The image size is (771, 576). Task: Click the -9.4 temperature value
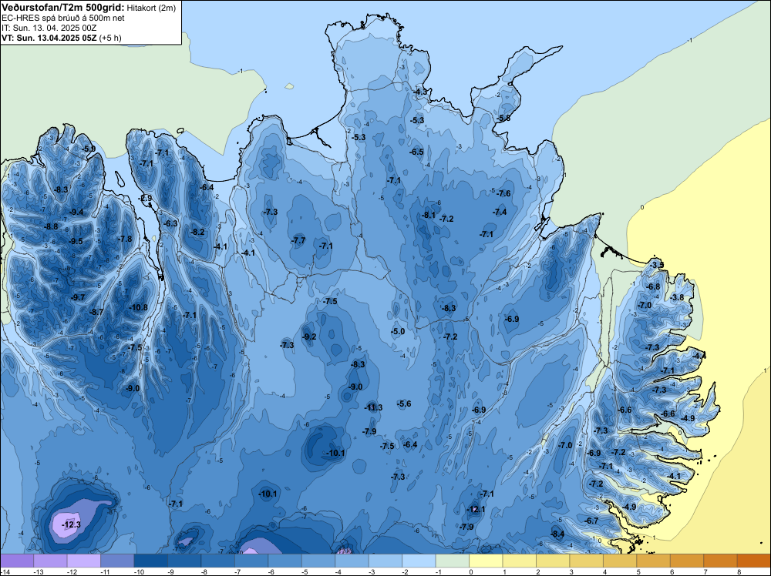tap(76, 212)
